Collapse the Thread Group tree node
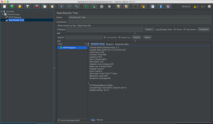The width and height of the screenshot is (213, 124). [3, 14]
